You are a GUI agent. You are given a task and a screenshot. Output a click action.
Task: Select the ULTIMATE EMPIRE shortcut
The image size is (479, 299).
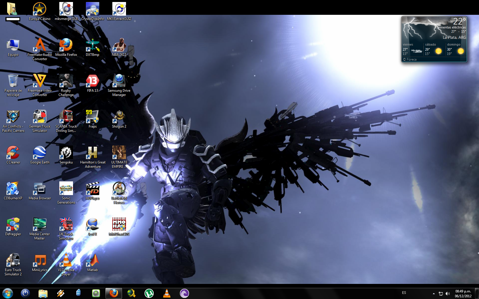point(119,157)
